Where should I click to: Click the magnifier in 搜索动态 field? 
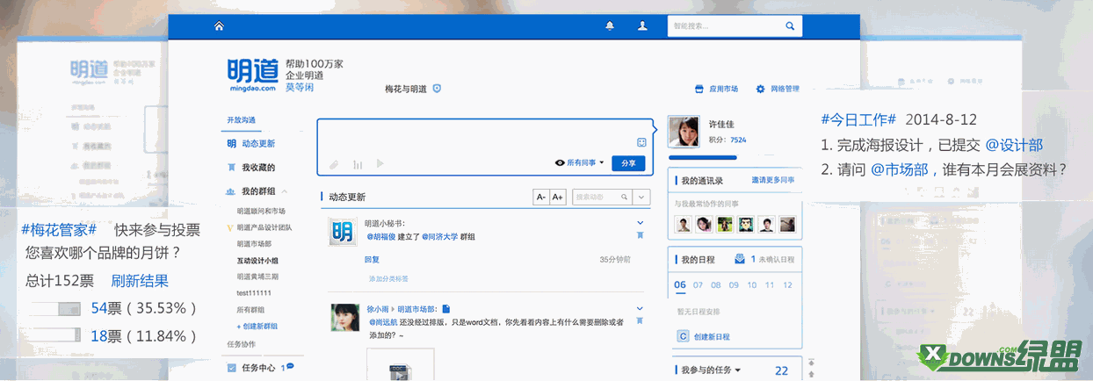[624, 198]
